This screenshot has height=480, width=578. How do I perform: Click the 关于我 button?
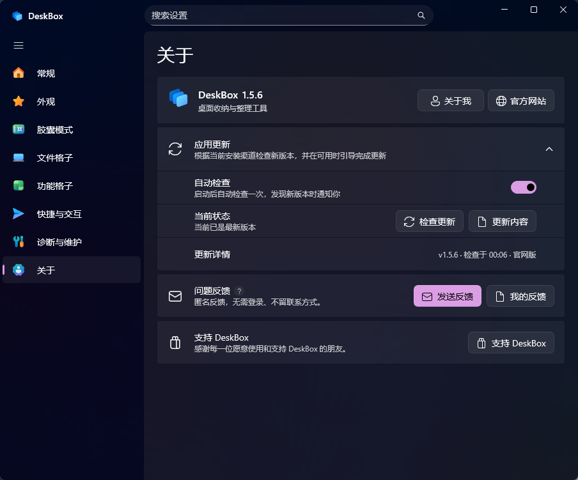pos(451,100)
